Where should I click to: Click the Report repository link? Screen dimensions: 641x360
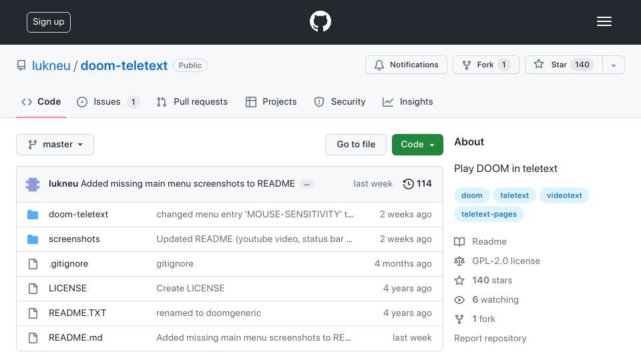click(490, 339)
